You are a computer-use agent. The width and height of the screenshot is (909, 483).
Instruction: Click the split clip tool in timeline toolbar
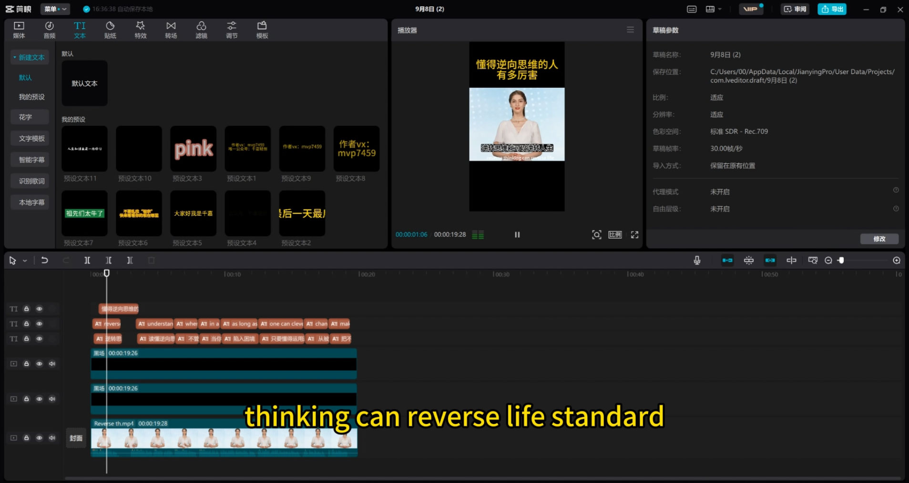[87, 260]
